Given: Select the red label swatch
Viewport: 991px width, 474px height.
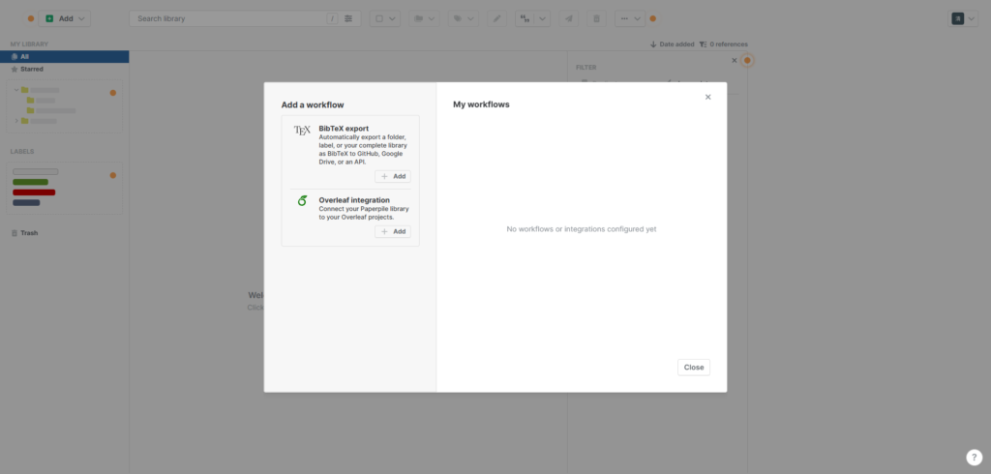Looking at the screenshot, I should tap(34, 193).
